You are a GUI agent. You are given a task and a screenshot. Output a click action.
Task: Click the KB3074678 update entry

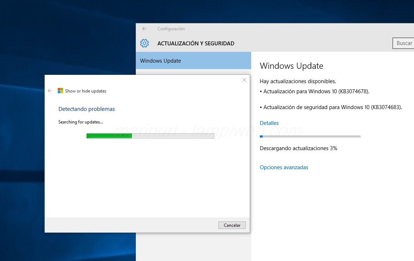tap(315, 91)
